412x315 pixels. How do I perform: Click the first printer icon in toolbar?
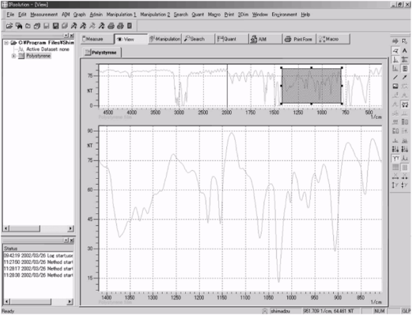click(111, 26)
